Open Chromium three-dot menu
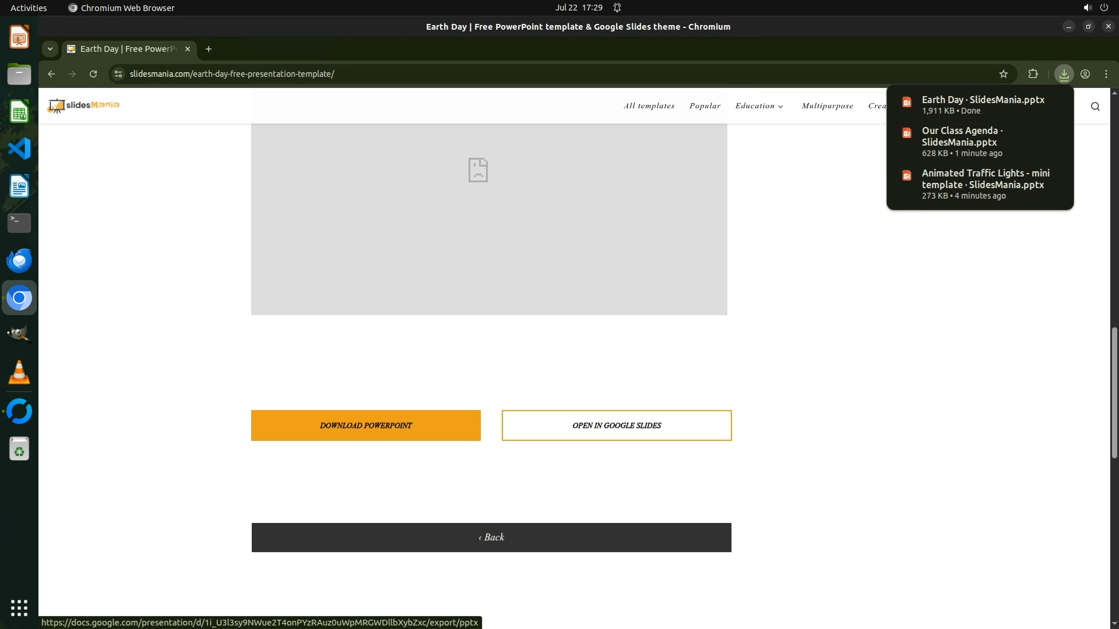The width and height of the screenshot is (1119, 629). click(1106, 74)
